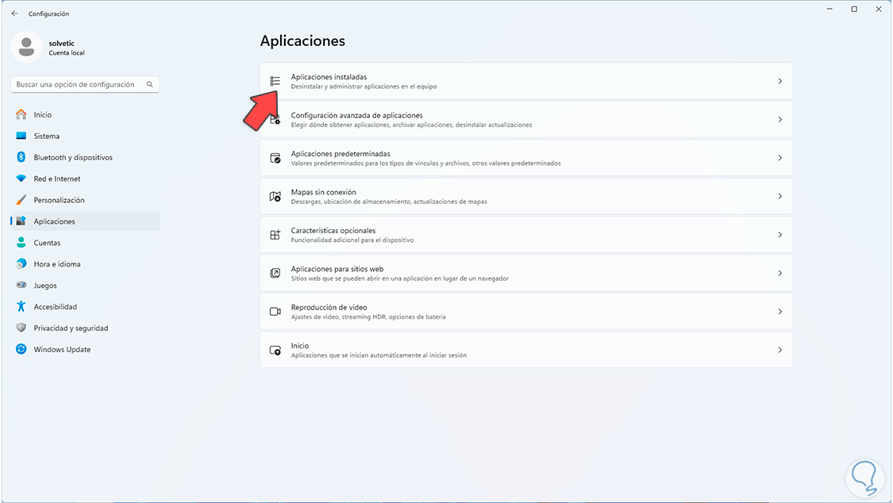Click the solvetic user avatar icon

point(26,47)
